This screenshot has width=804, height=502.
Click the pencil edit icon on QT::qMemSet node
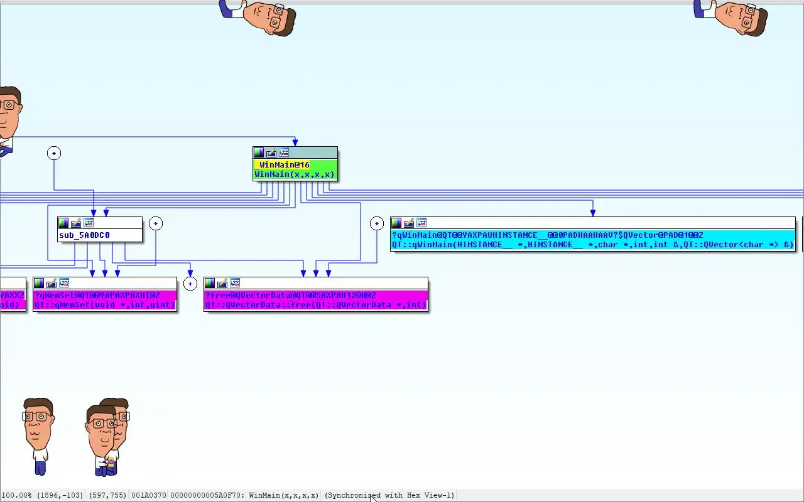[x=52, y=283]
